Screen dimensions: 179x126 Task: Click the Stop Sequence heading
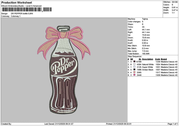[x=135, y=56]
